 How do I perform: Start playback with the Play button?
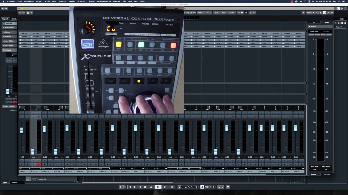pyautogui.click(x=165, y=187)
